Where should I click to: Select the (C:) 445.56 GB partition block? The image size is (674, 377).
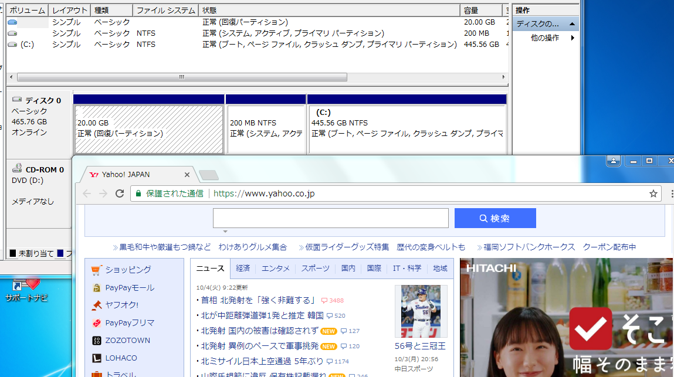tap(407, 129)
